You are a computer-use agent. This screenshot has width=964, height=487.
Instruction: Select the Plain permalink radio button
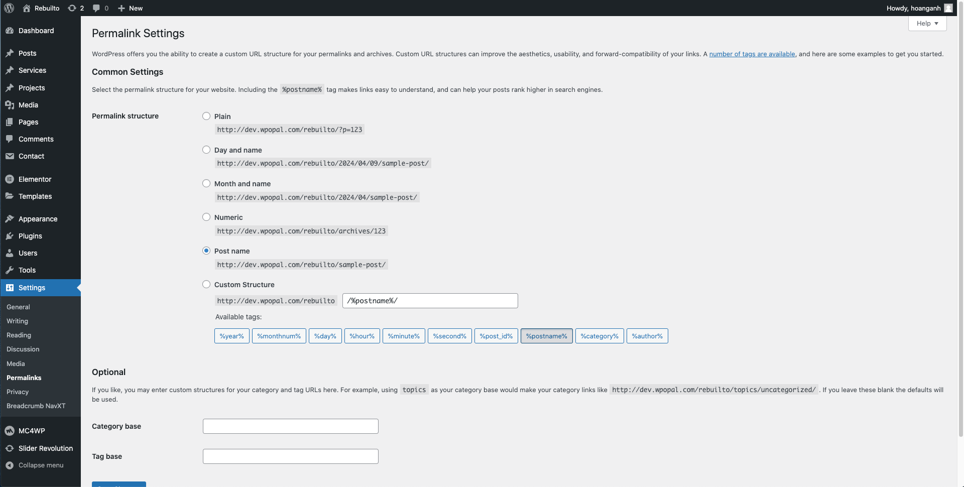206,116
